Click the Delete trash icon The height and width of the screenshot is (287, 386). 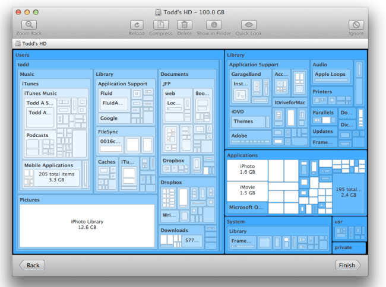[185, 25]
